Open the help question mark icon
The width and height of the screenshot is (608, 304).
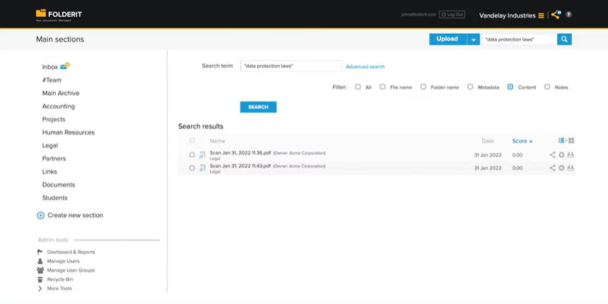coord(568,15)
